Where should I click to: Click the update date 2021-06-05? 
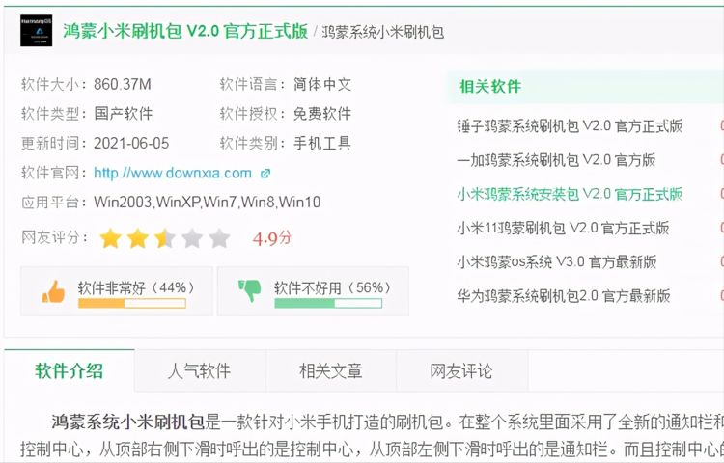(x=131, y=143)
